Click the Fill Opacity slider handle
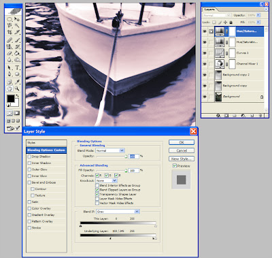This screenshot has height=258, width=272. tap(126, 170)
